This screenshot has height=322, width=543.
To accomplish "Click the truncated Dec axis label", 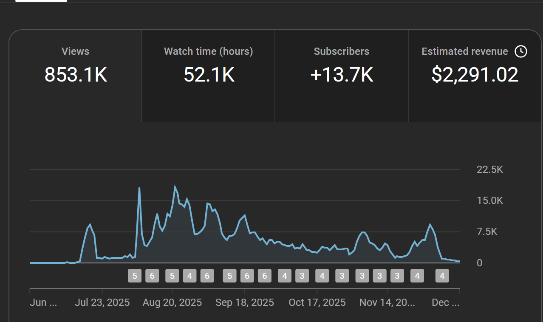I will pos(446,302).
